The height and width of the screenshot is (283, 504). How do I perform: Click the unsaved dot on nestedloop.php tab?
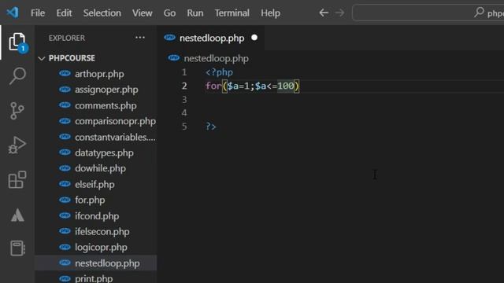[x=254, y=38]
